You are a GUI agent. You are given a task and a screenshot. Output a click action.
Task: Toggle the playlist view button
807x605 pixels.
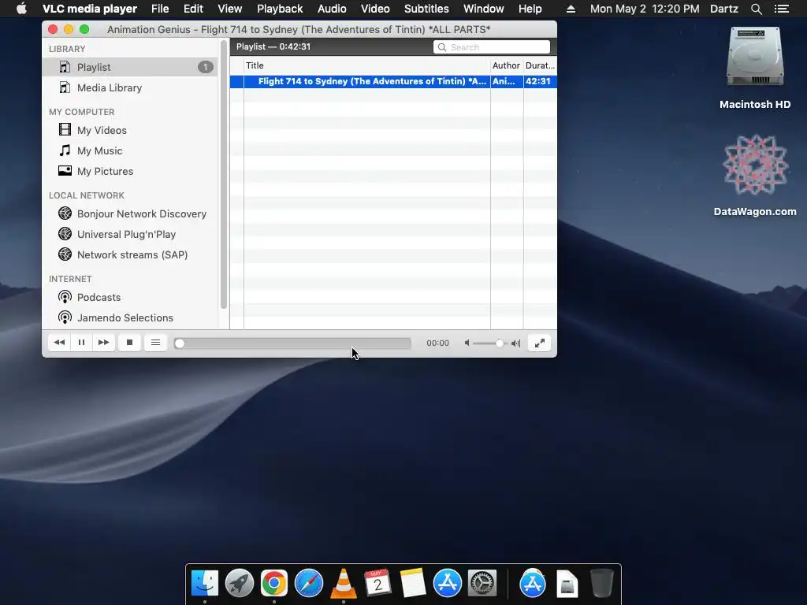pyautogui.click(x=155, y=343)
